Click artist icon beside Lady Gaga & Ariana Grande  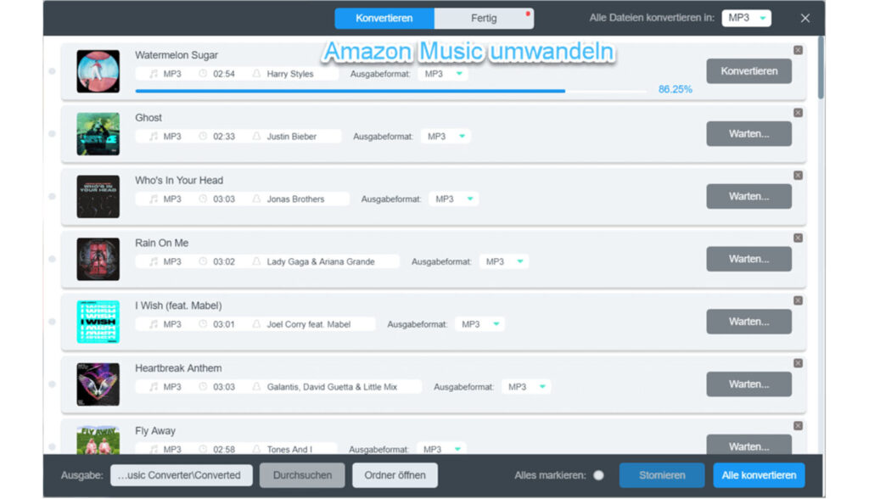pyautogui.click(x=256, y=261)
